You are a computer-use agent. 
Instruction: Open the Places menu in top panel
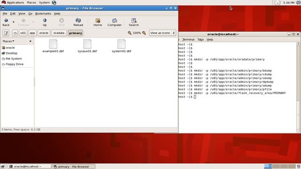[32, 2]
